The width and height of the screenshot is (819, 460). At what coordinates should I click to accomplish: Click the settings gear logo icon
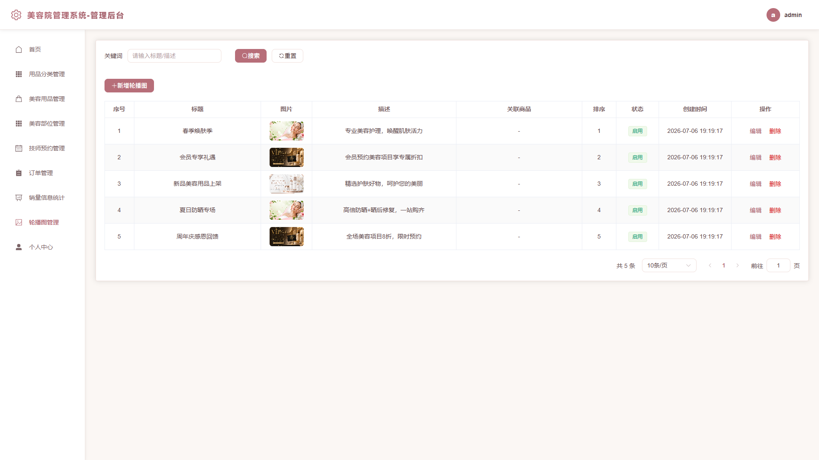click(x=16, y=15)
